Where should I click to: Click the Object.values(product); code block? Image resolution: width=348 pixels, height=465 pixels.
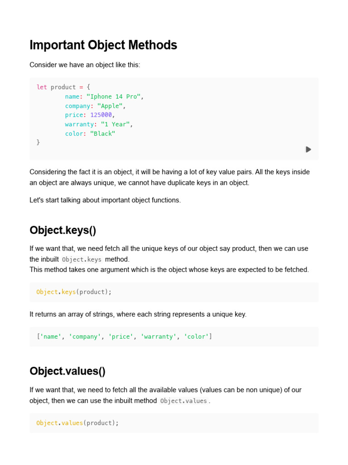point(77,423)
